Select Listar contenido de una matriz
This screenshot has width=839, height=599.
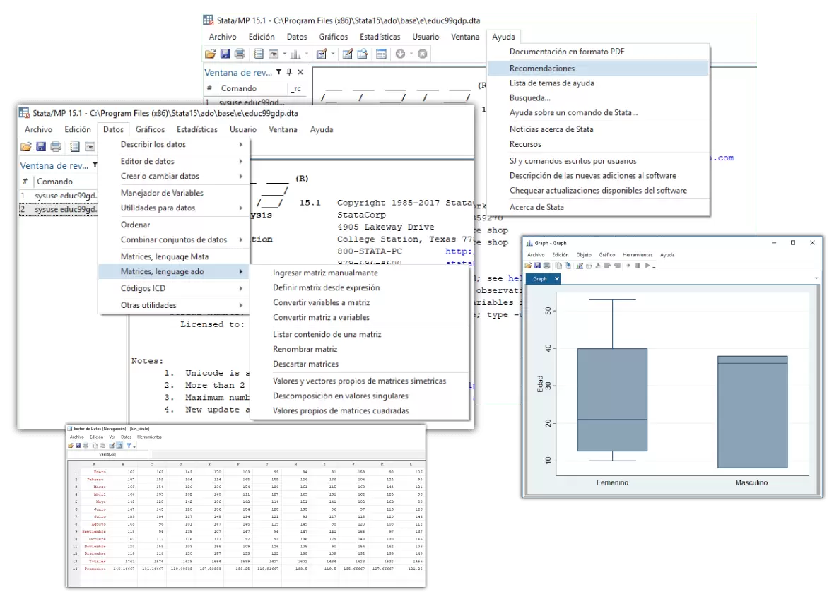point(360,334)
